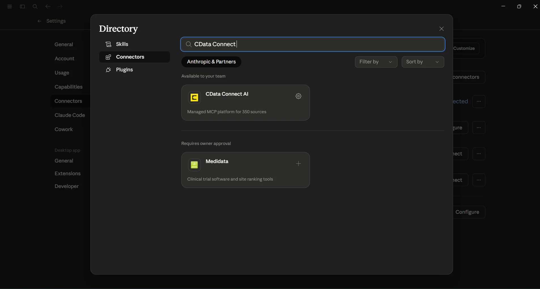Select the Anthropic & Partners chip
Screen dimensions: 540x289
point(211,62)
